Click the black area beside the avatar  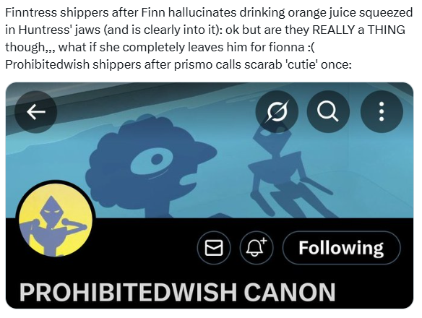coord(145,248)
